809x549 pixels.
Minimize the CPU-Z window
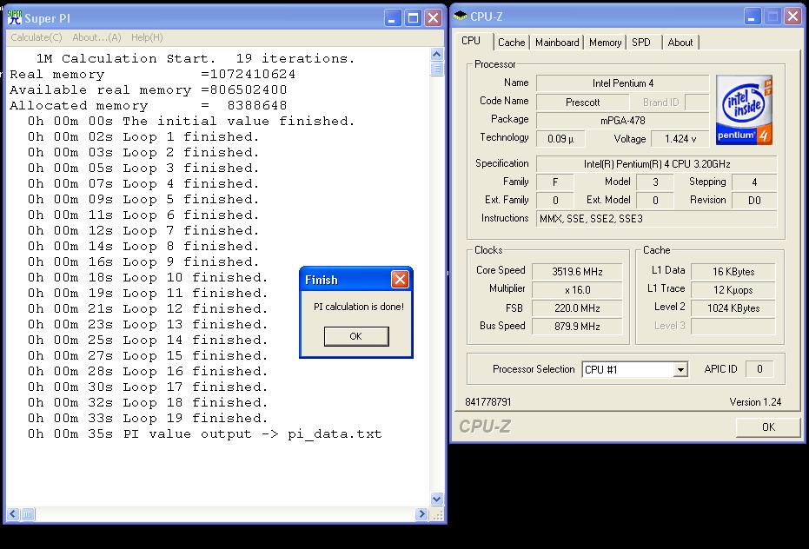tap(753, 17)
